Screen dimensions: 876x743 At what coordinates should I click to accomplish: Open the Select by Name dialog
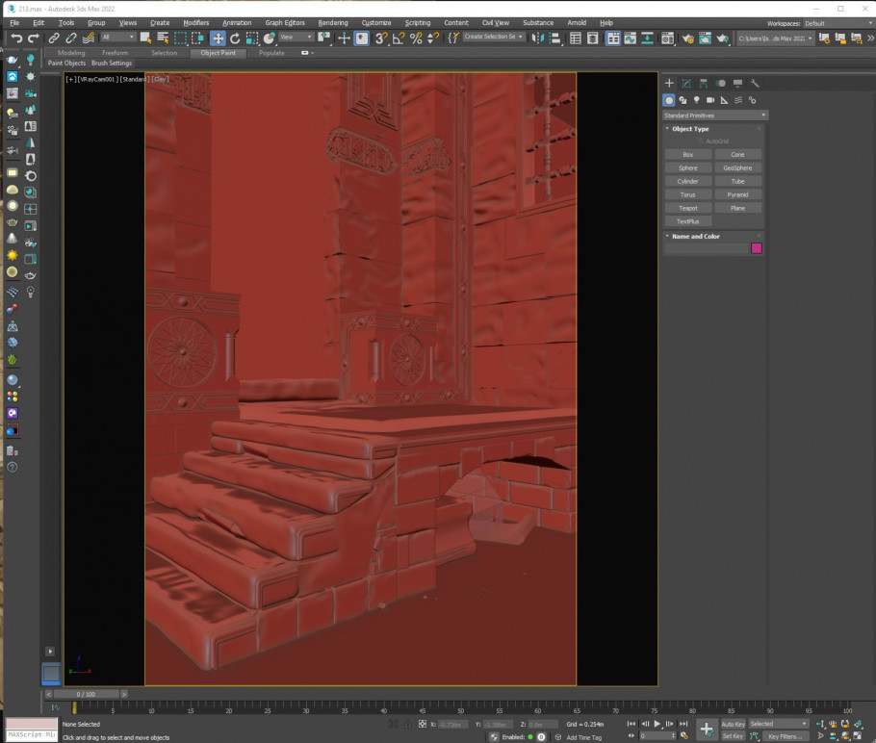(x=163, y=38)
